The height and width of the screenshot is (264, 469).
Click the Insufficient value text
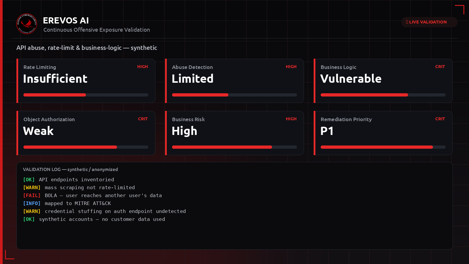point(55,79)
